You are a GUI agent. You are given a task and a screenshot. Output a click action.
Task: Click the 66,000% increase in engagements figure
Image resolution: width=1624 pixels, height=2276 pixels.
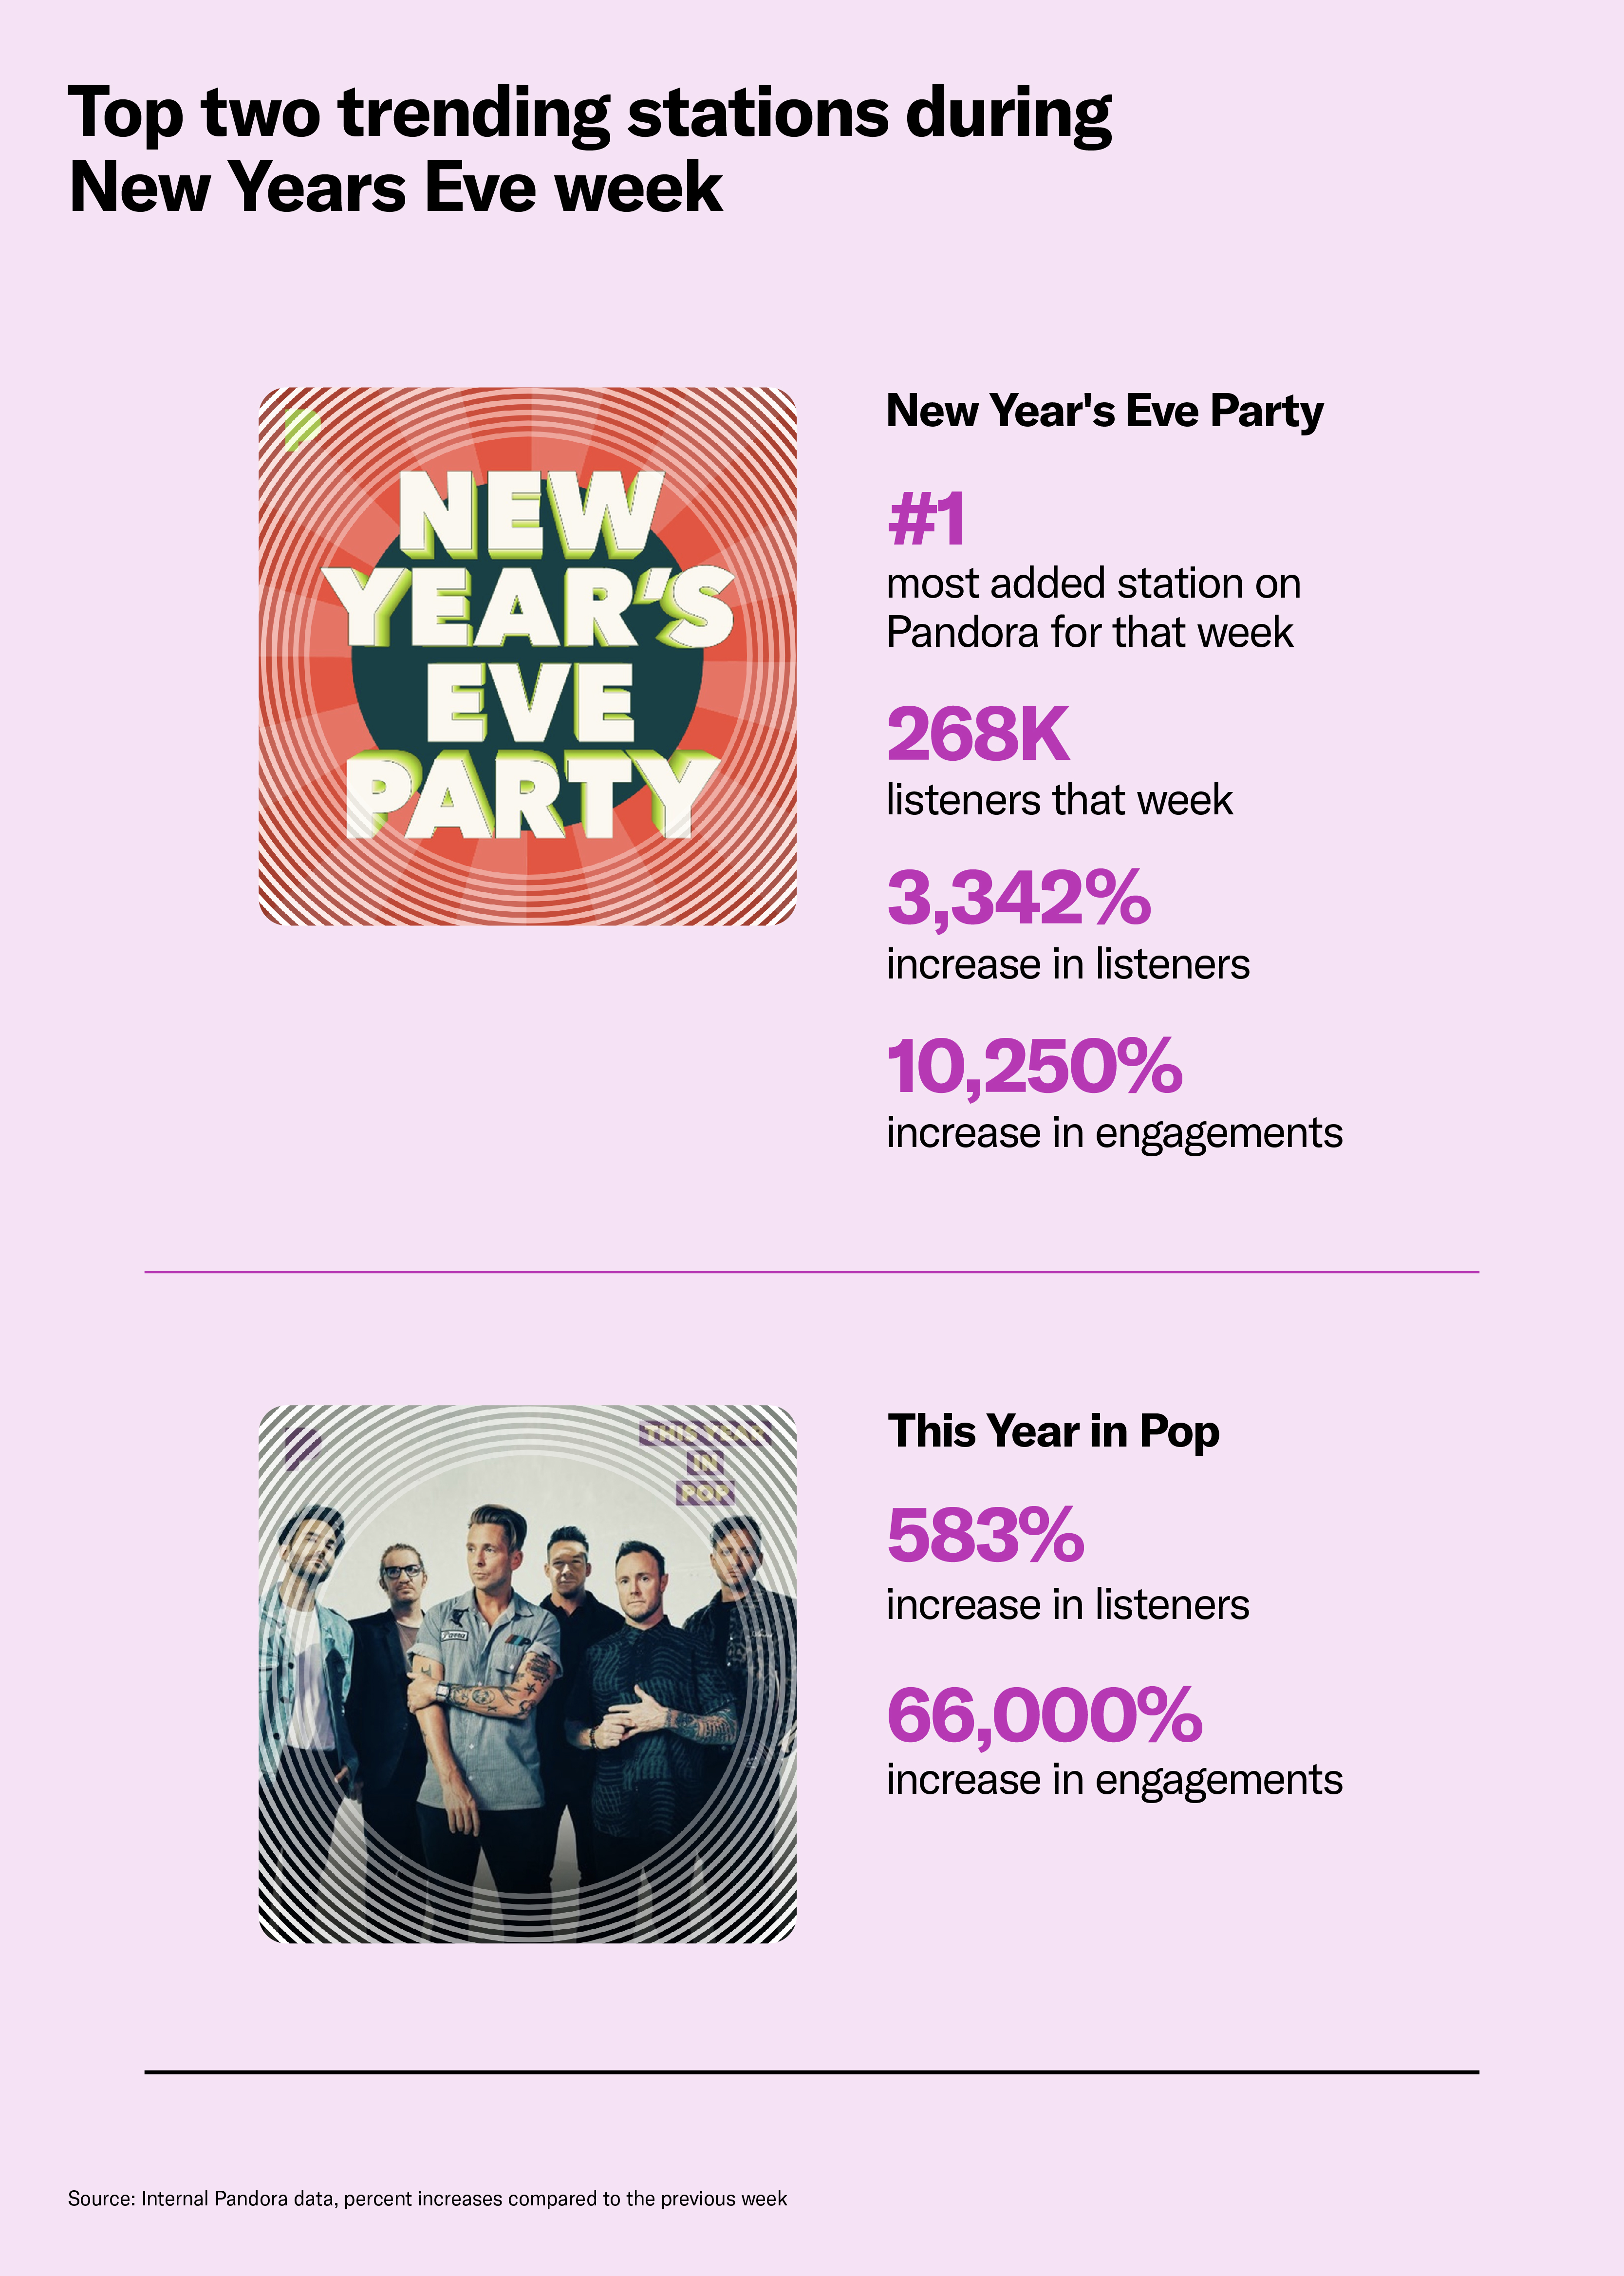pyautogui.click(x=1044, y=1715)
